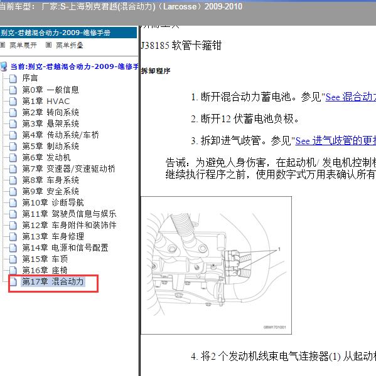The image size is (376, 376).
Task: Click page icon beside 第8章 车身系统
Action: tap(13, 180)
